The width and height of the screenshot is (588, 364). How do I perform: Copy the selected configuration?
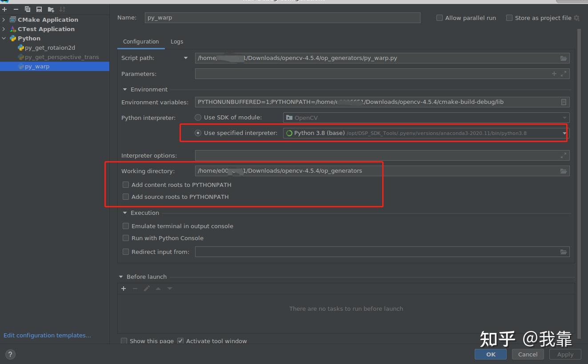click(28, 9)
